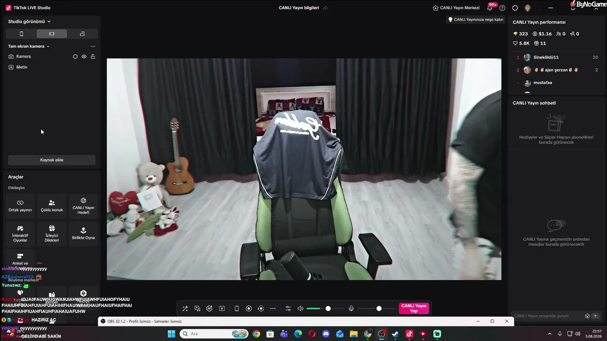Open OBS Studio from the taskbar
Image resolution: width=607 pixels, height=341 pixels.
[381, 334]
